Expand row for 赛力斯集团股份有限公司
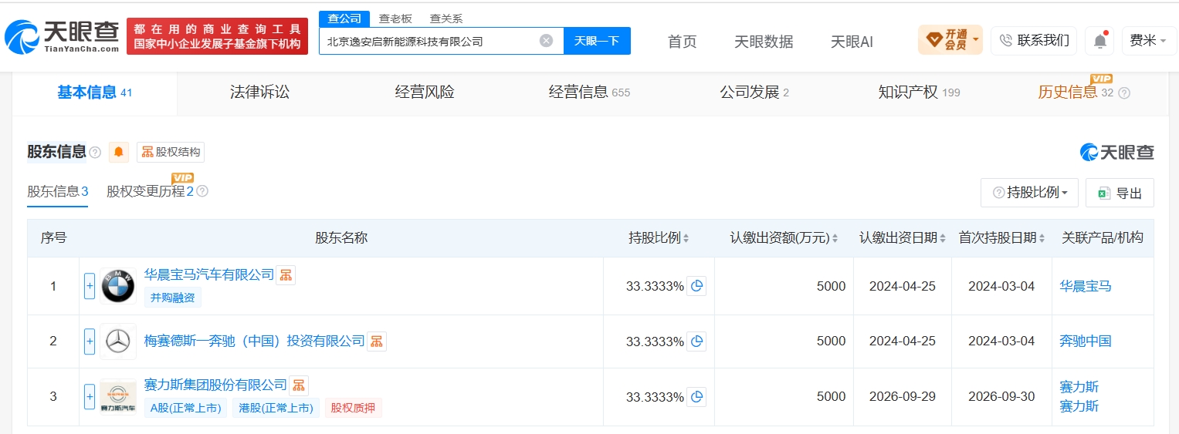Screen dimensions: 1179x434 point(90,397)
